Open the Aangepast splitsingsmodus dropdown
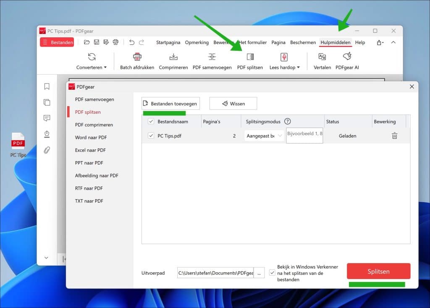Viewport: 430px width, 308px height. point(264,136)
